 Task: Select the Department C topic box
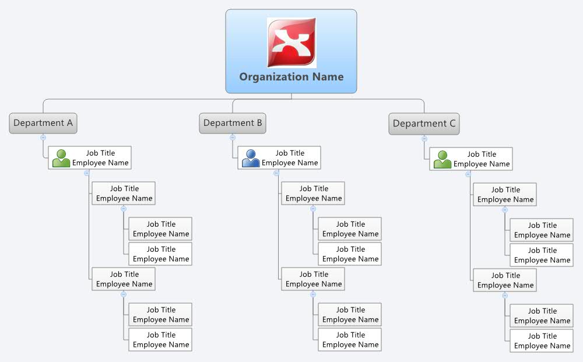click(x=424, y=124)
